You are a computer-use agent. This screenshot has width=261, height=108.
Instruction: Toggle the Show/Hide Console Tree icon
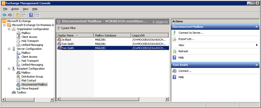pos(23,15)
